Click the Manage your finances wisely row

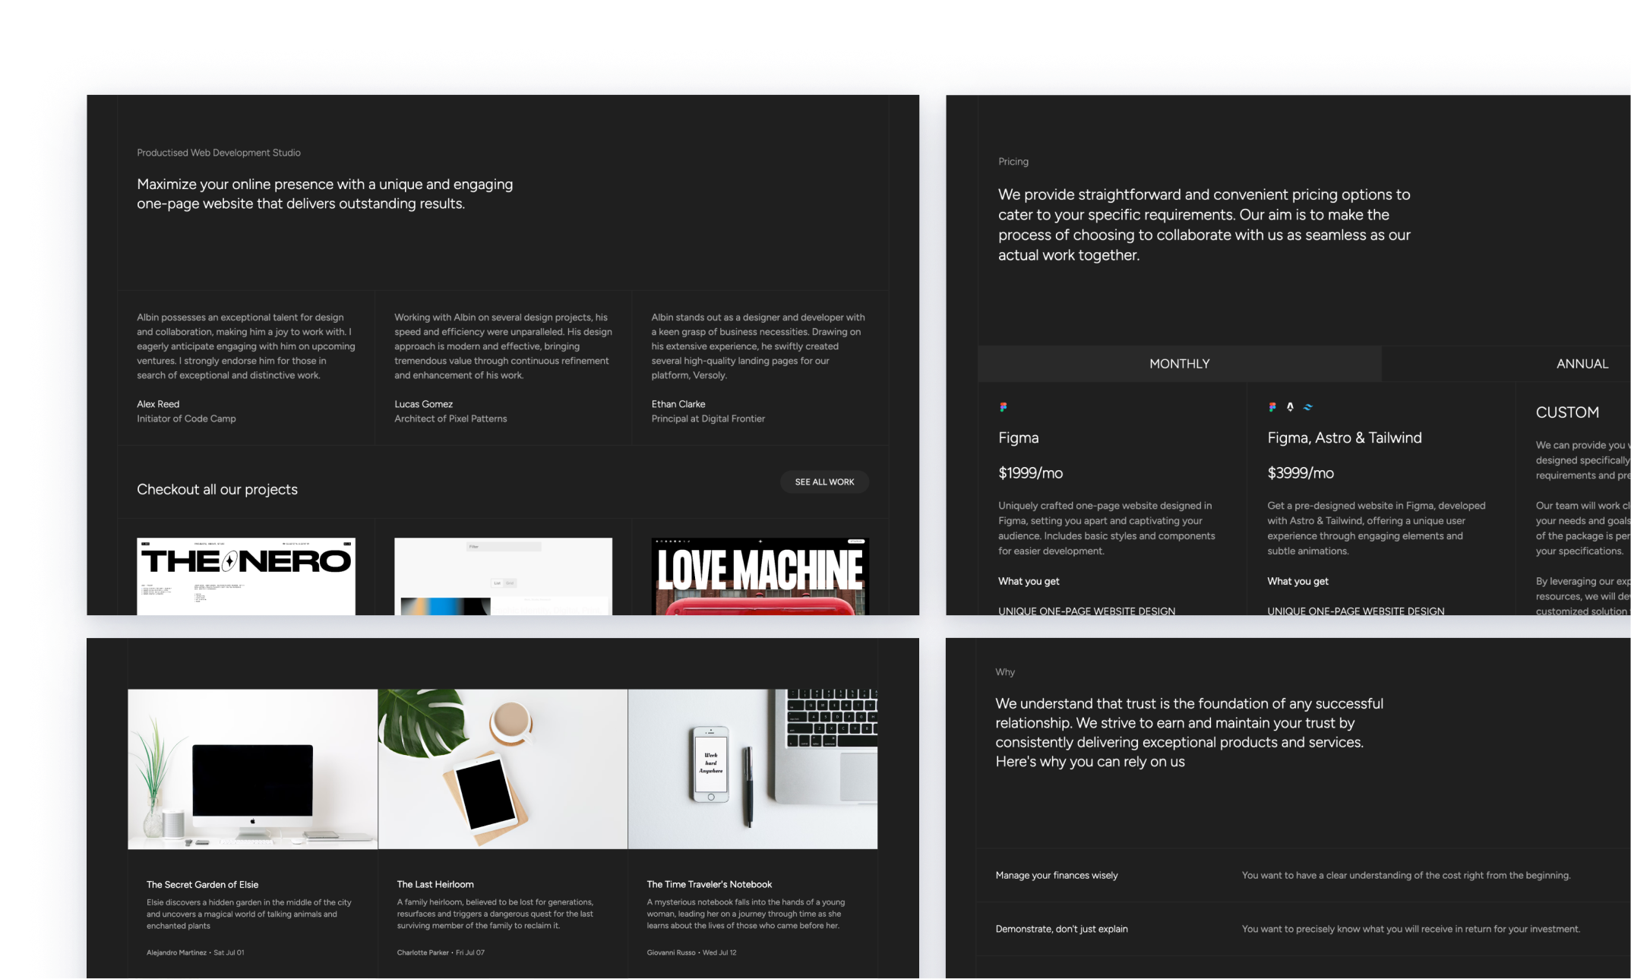[1057, 876]
